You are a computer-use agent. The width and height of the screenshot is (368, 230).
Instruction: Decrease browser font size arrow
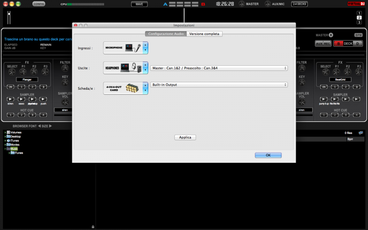(39, 126)
